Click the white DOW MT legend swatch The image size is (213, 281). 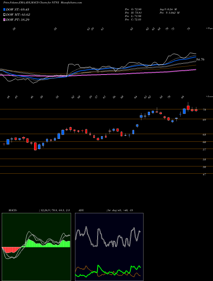pos(4,15)
